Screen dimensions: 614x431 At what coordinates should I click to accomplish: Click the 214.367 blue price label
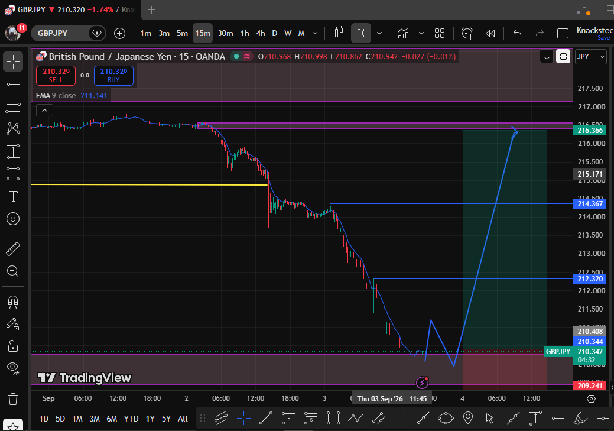(590, 204)
